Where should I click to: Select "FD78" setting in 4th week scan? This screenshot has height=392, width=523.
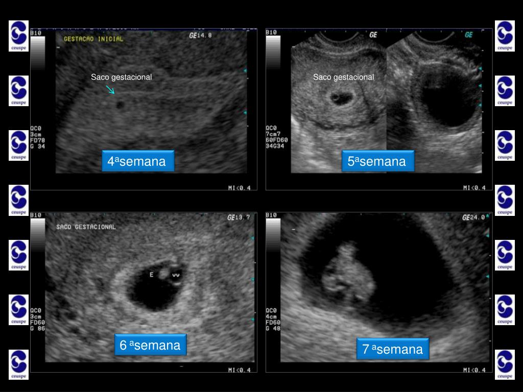point(37,140)
